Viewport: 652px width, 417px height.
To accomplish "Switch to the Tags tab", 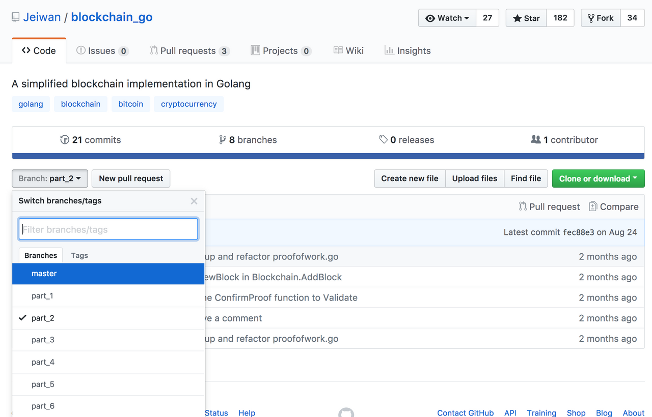I will point(79,255).
